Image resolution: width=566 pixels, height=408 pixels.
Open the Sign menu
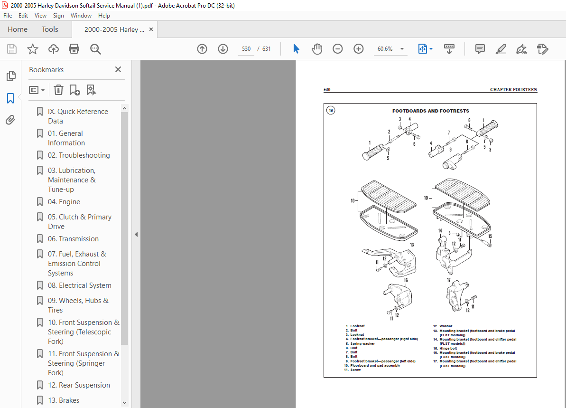pyautogui.click(x=58, y=16)
